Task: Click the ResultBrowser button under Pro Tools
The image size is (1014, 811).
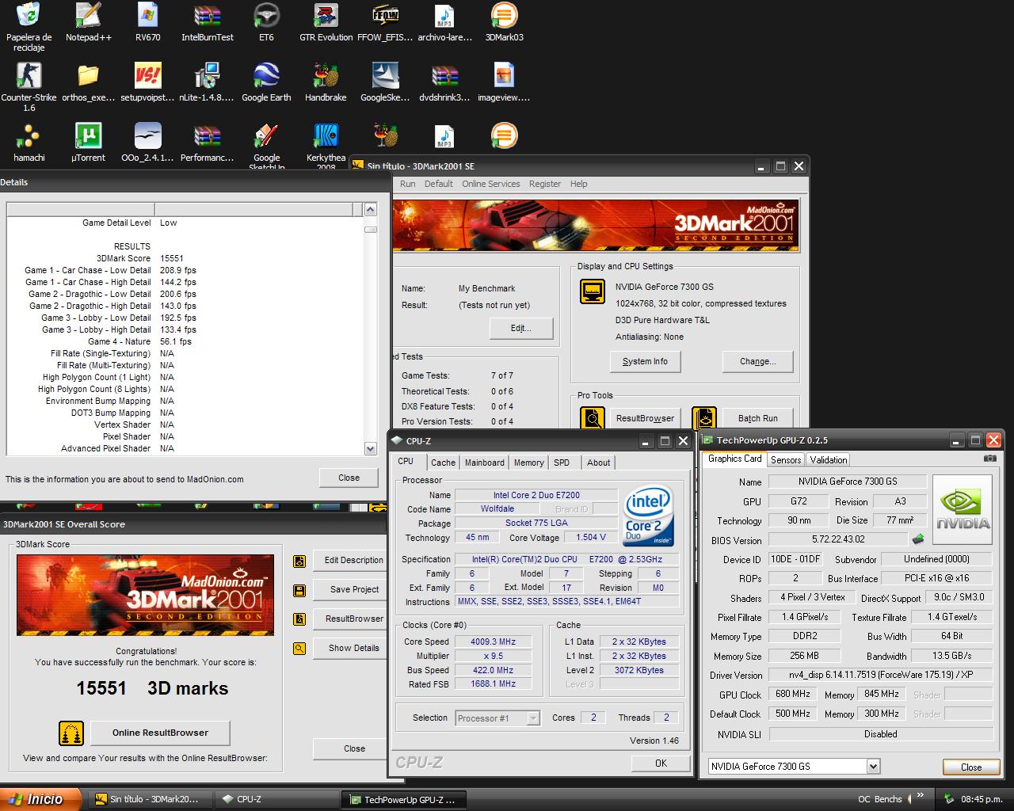Action: pos(645,418)
